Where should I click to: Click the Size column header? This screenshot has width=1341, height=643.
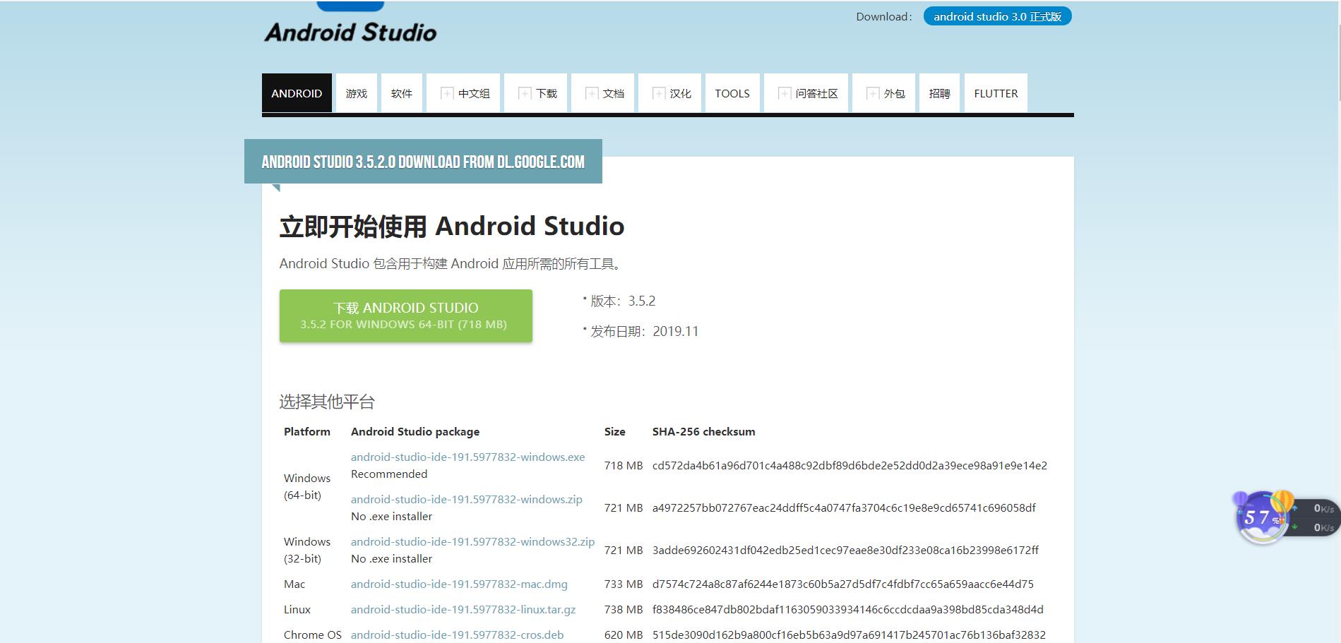click(615, 431)
